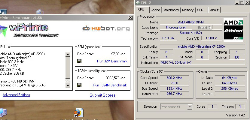Click floppy save icon in 1024M stability test
250x120 pixels.
click(79, 85)
